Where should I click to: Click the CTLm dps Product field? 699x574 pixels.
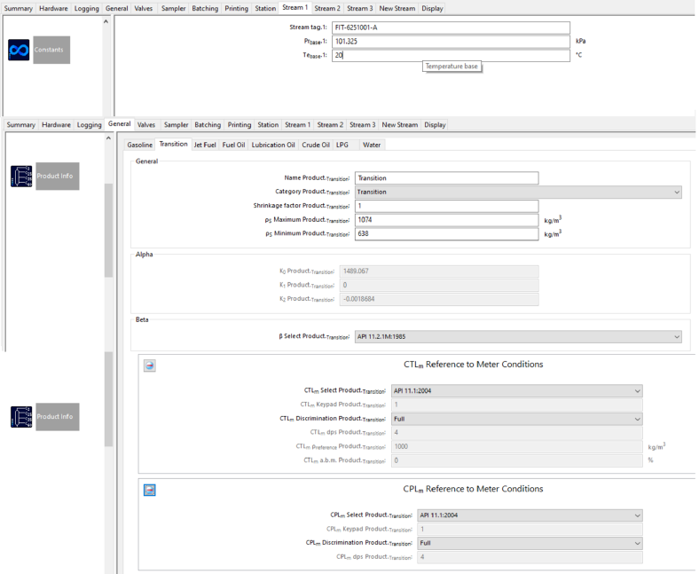517,433
